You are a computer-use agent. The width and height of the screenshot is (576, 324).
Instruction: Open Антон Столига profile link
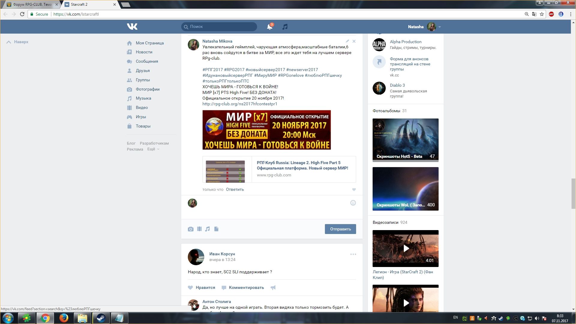click(217, 301)
